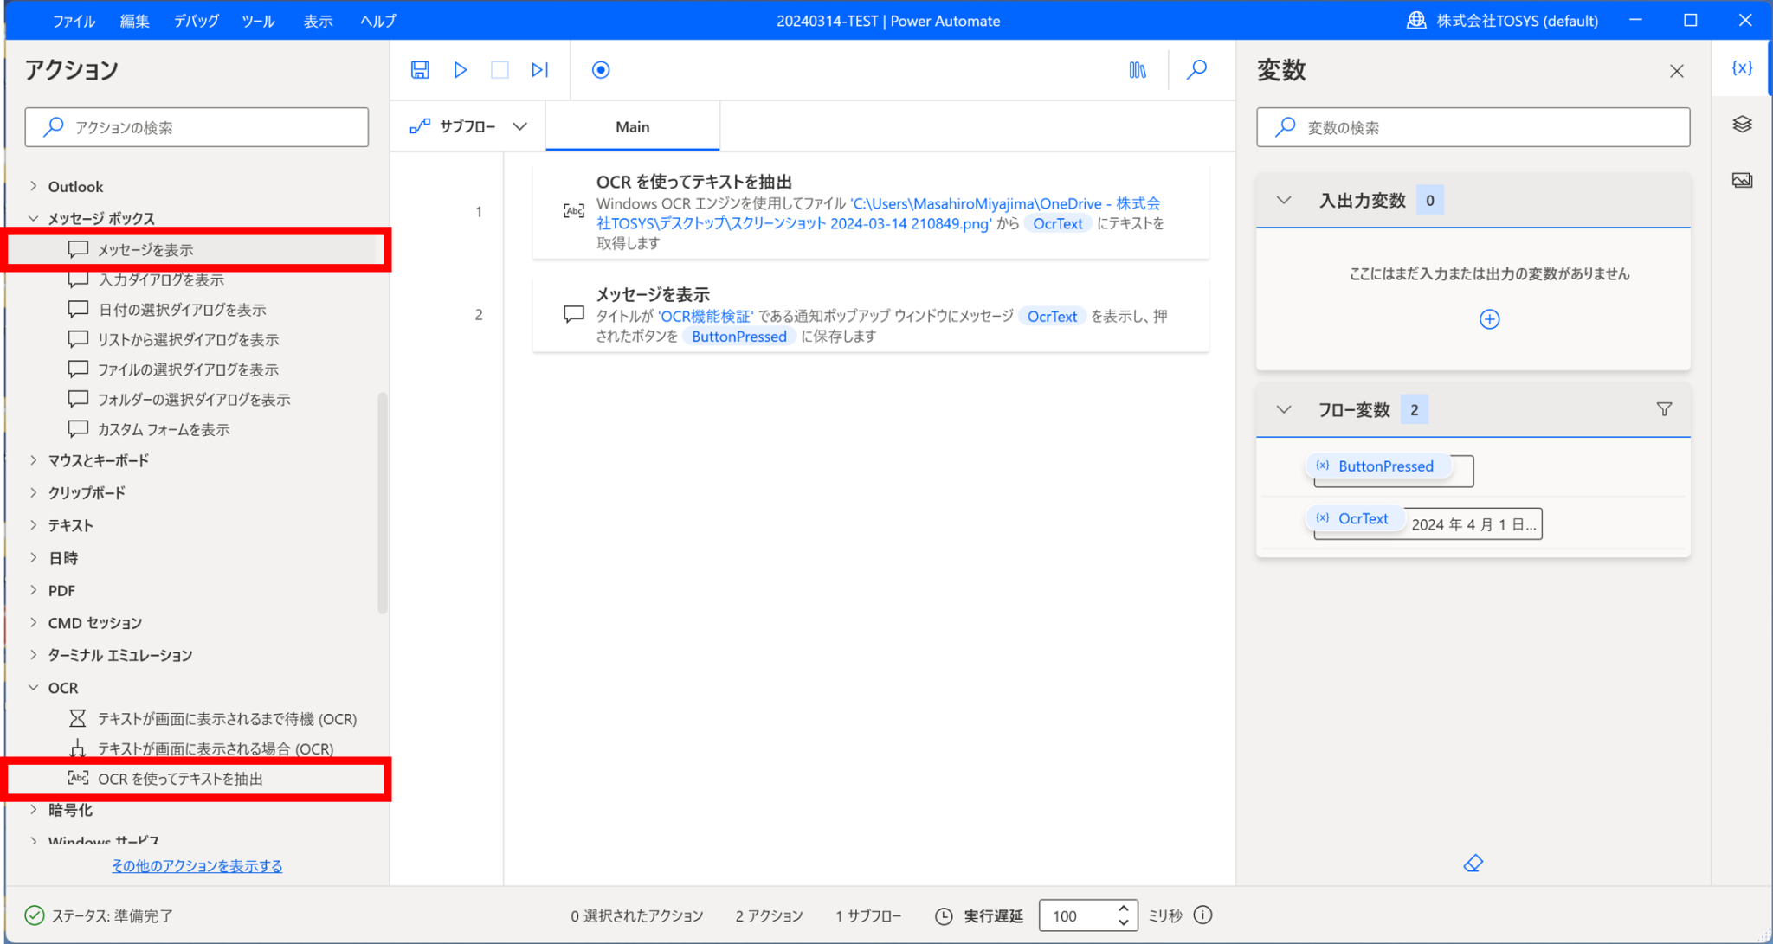This screenshot has height=944, width=1773.
Task: Filter the flow variables list
Action: 1665,408
